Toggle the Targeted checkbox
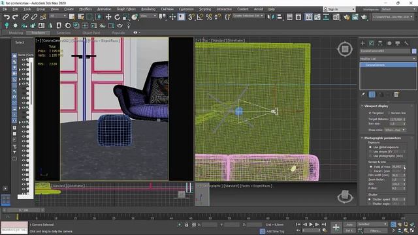Image resolution: width=418 pixels, height=235 pixels. coord(370,113)
